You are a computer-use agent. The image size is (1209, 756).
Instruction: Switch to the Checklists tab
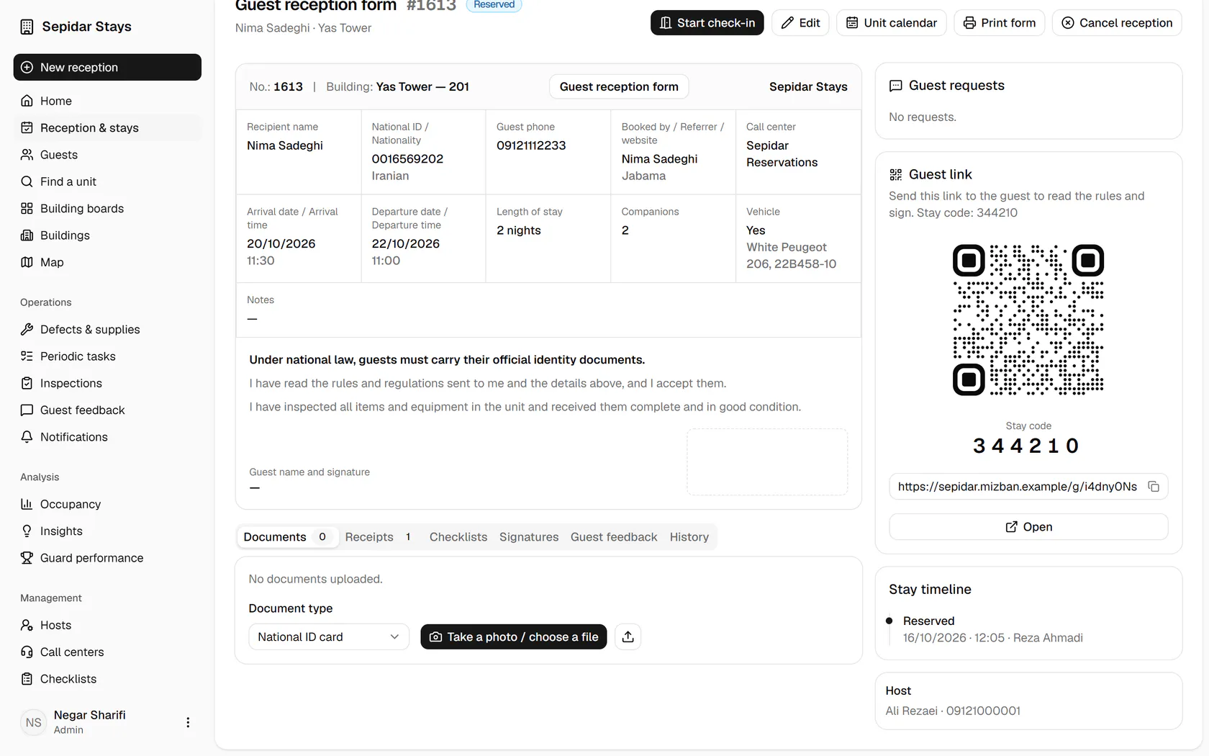(458, 537)
